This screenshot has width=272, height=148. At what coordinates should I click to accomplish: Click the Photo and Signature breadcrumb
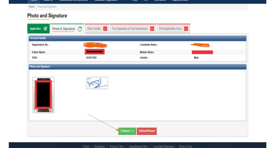[47, 7]
